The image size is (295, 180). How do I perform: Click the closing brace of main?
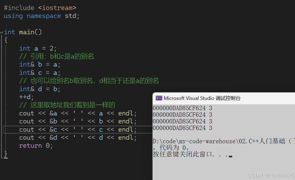point(6,154)
